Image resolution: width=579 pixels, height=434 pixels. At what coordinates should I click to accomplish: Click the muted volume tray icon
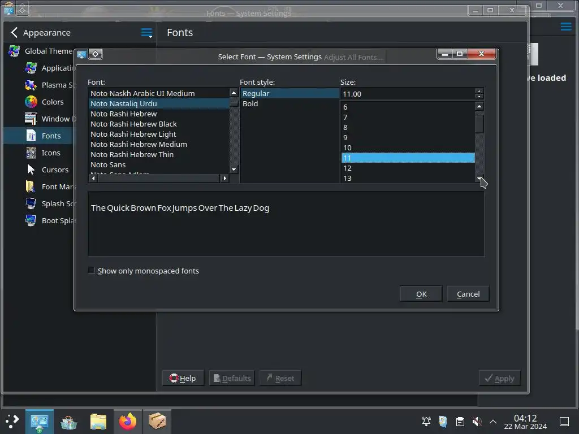tap(477, 421)
